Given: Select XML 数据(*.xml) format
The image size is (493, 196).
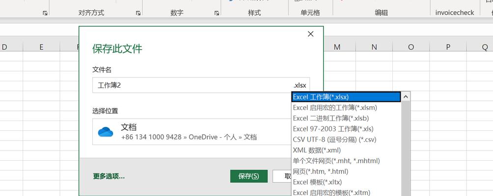Looking at the screenshot, I should tap(346, 150).
